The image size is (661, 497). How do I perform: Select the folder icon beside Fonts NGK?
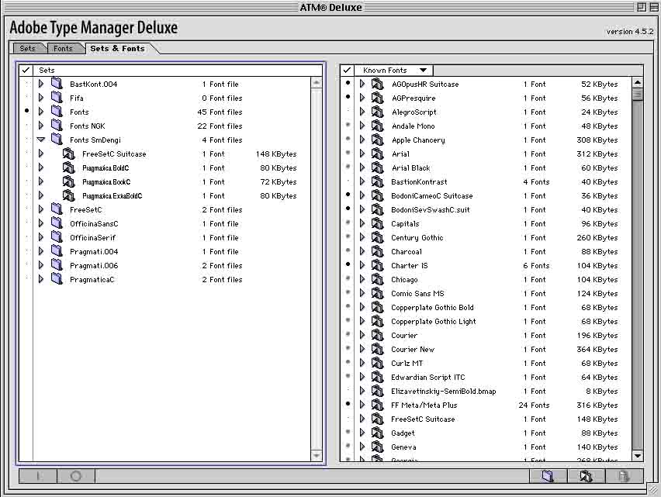pos(57,125)
